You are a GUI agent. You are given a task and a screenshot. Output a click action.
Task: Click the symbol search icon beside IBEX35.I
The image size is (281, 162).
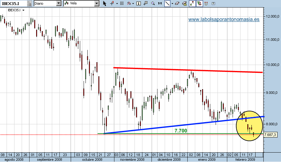pos(29,3)
